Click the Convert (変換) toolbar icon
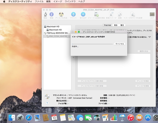 tap(120, 14)
